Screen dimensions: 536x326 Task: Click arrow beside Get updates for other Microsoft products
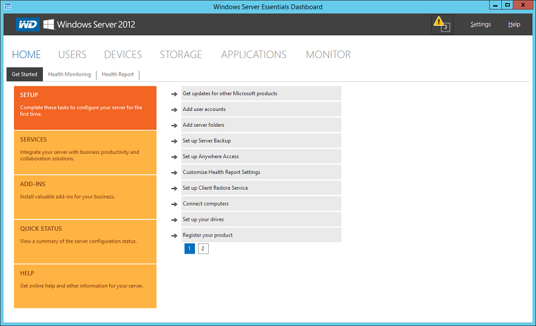click(x=174, y=94)
